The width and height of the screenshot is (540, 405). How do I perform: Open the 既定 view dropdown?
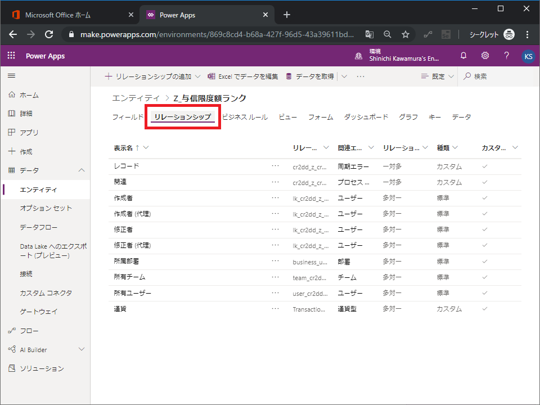click(438, 76)
